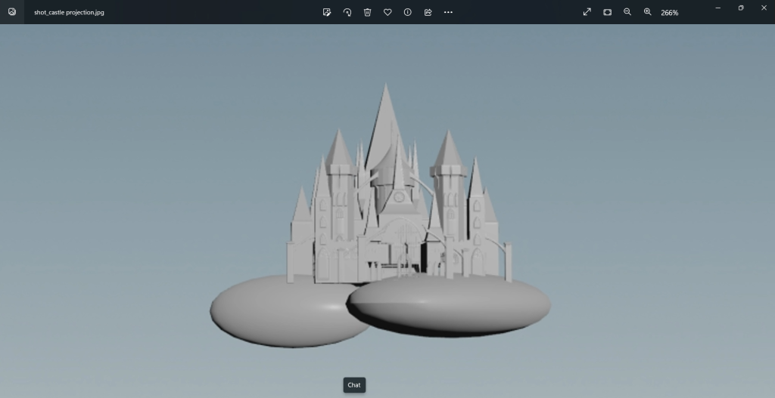Rotate the image with the rotate icon
The height and width of the screenshot is (398, 775).
347,12
